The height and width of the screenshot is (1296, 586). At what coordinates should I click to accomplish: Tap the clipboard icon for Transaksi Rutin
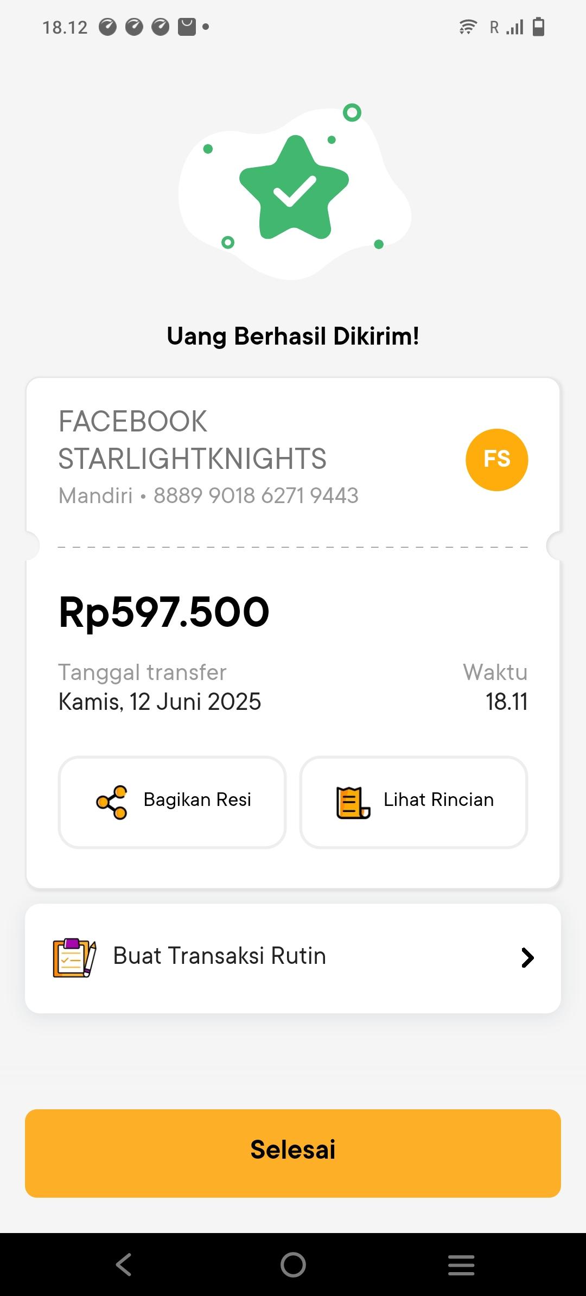(74, 958)
